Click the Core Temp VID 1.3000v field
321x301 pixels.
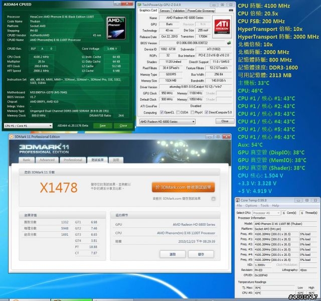pos(263,265)
